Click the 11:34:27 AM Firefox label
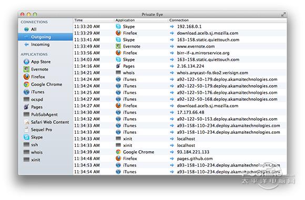The width and height of the screenshot is (305, 200). 130,106
